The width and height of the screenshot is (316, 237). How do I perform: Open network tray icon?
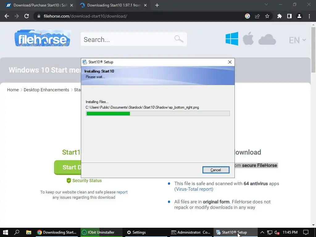click(270, 232)
